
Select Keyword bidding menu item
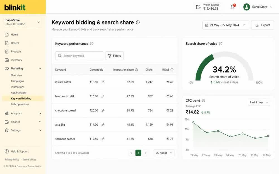pyautogui.click(x=23, y=98)
